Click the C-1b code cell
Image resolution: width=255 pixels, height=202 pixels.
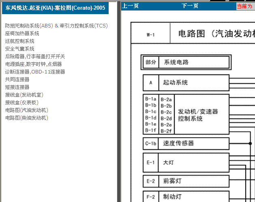[x=150, y=144]
